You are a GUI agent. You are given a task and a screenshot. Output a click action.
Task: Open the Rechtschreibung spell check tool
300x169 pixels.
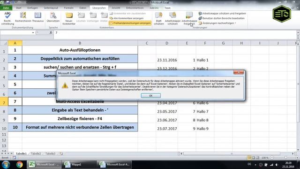tap(7, 18)
